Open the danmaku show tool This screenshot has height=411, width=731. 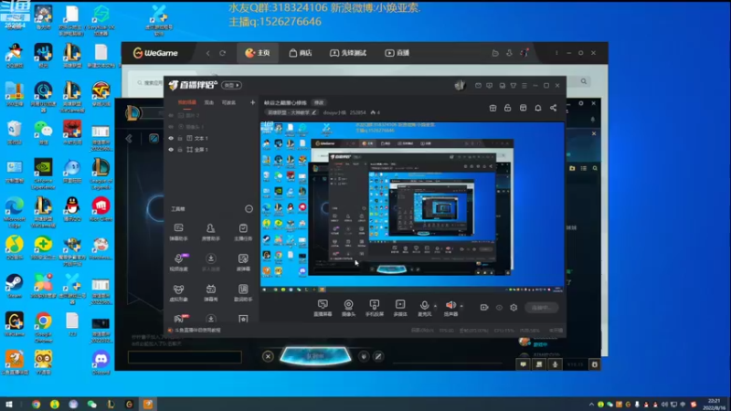point(211,293)
